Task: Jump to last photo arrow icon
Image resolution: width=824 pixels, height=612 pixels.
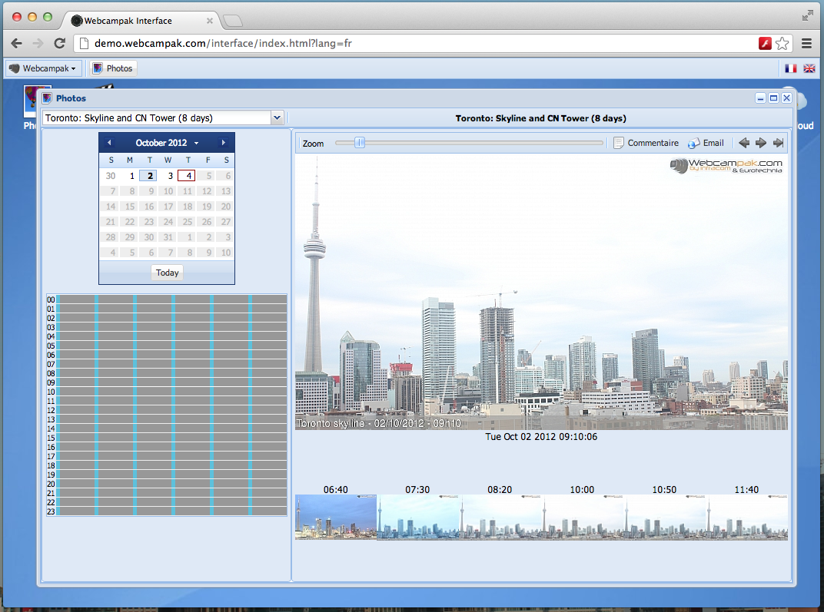Action: point(779,143)
